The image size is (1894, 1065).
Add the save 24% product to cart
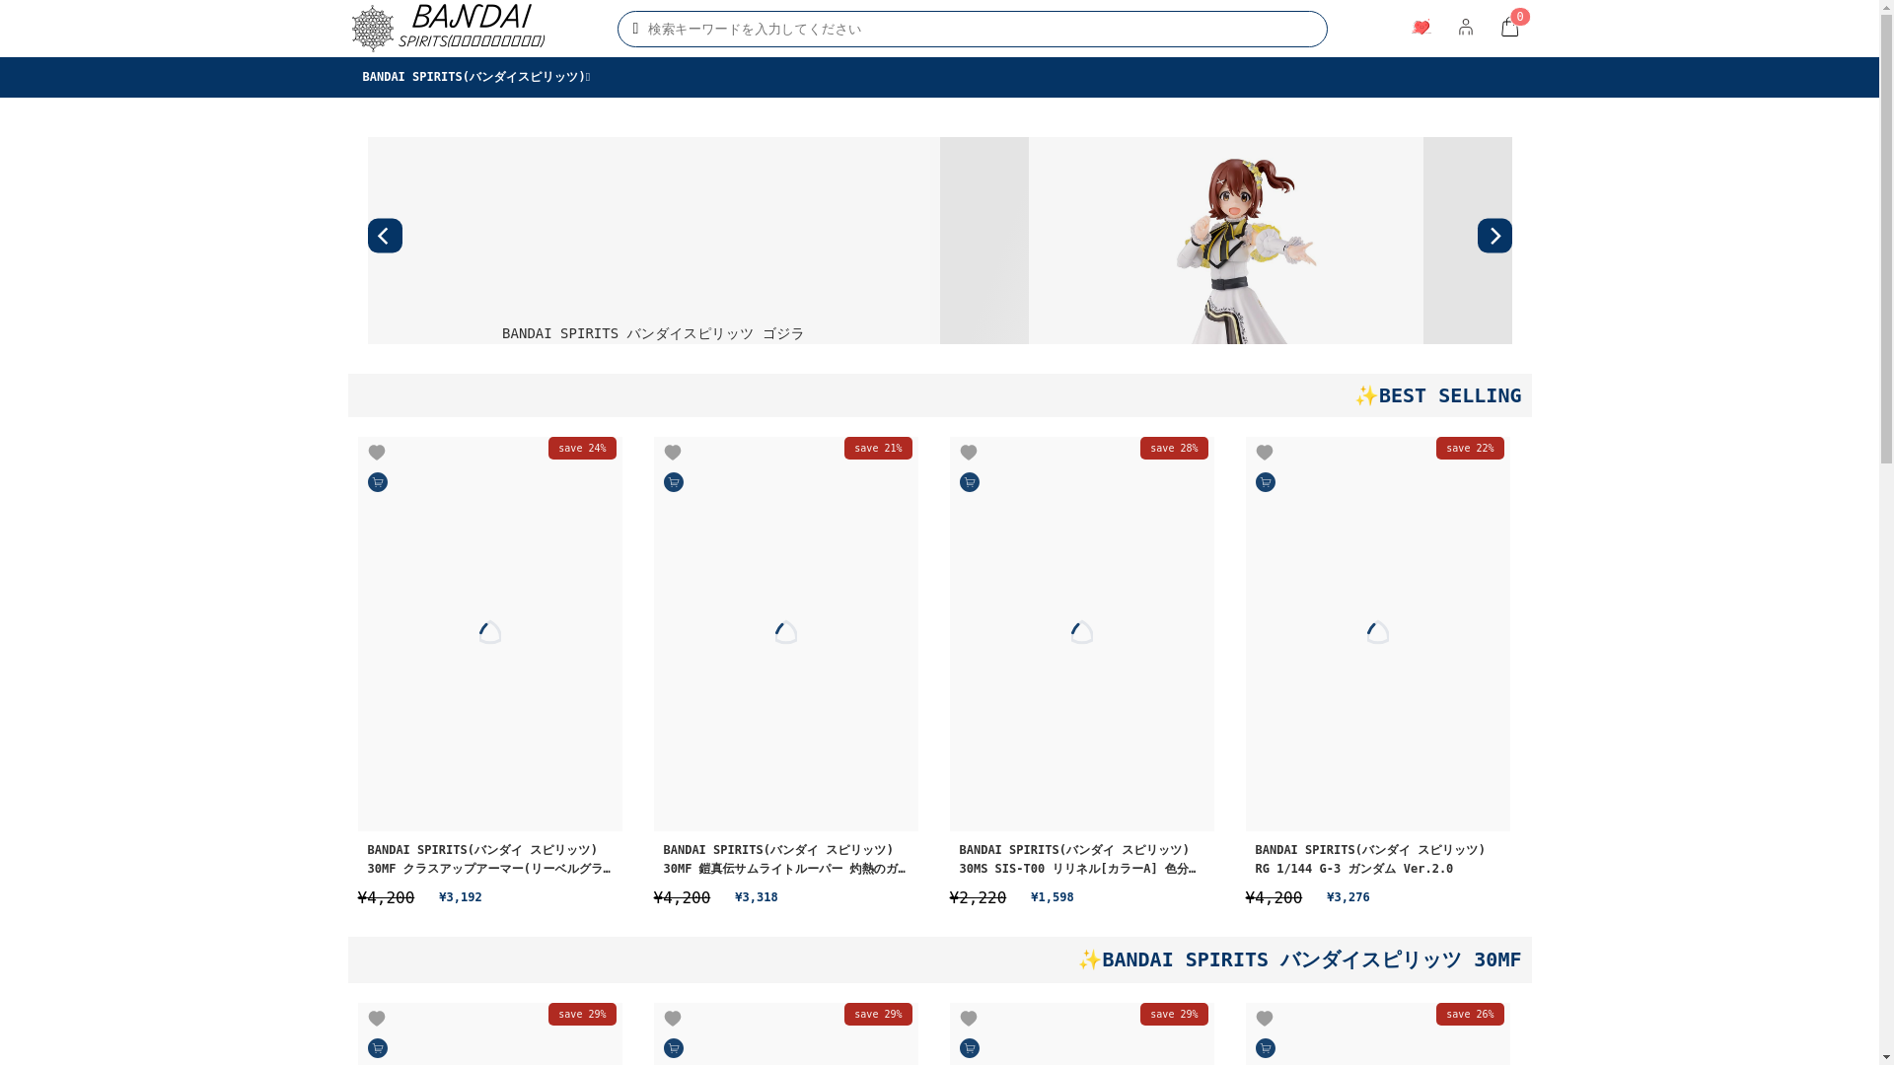coord(378,482)
